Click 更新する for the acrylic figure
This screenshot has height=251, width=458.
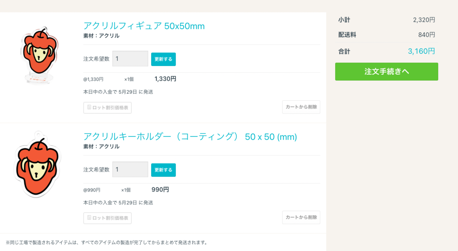point(163,59)
